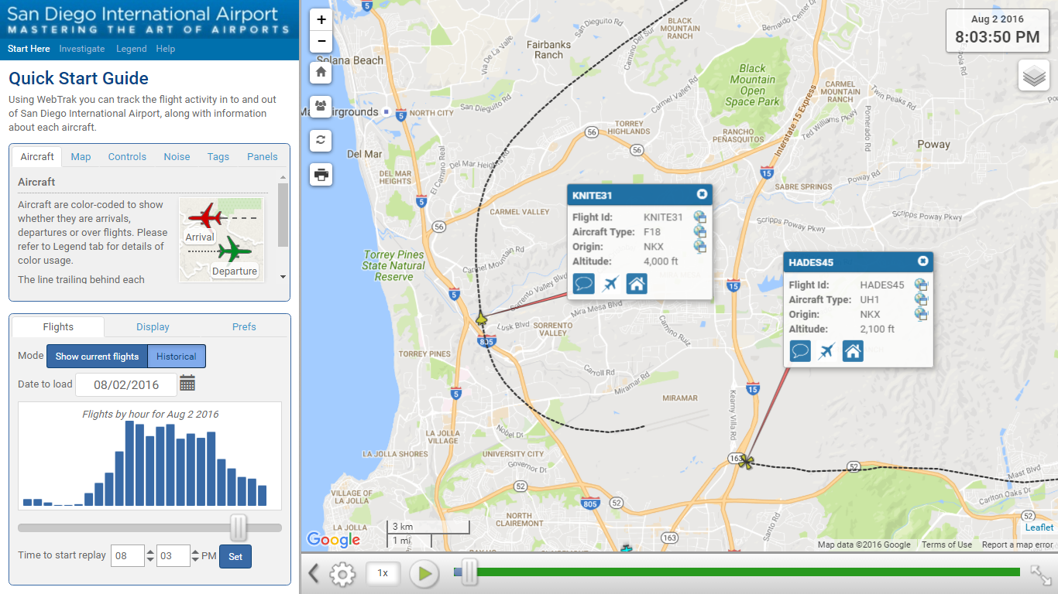Click globe icon beside HADES45 origin NKX
Image resolution: width=1058 pixels, height=594 pixels.
(921, 314)
